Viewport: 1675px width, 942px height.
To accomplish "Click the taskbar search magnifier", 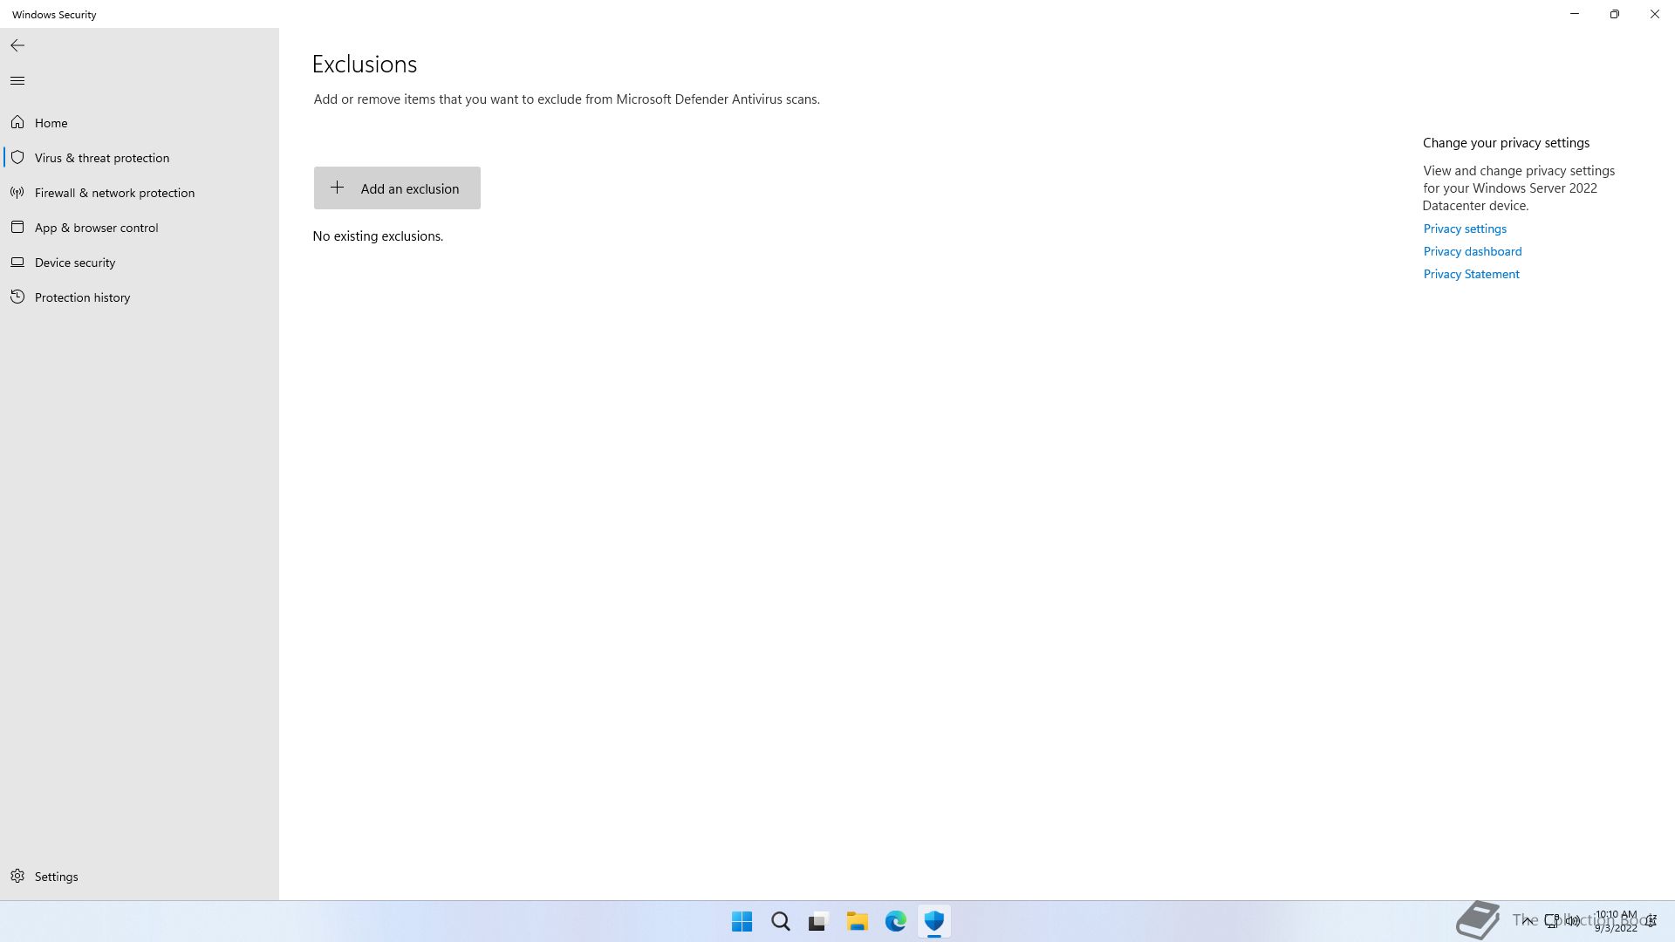I will pyautogui.click(x=780, y=921).
